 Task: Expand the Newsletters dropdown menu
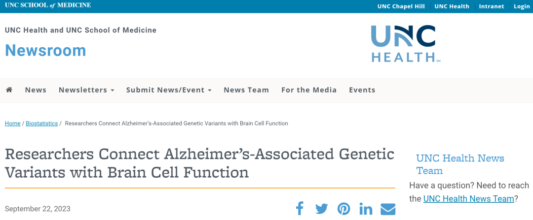[x=86, y=90]
